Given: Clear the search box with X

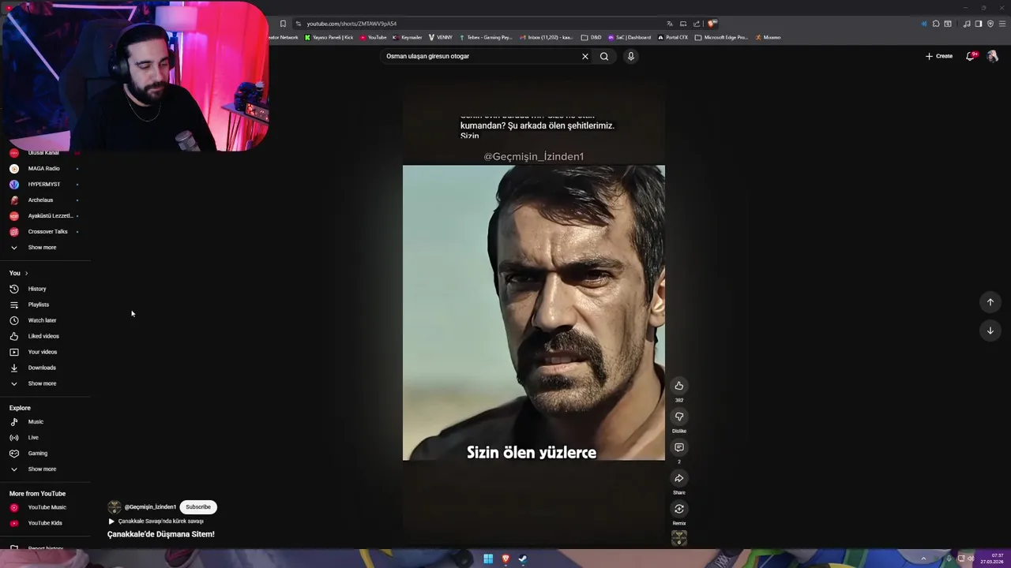Looking at the screenshot, I should pos(585,56).
